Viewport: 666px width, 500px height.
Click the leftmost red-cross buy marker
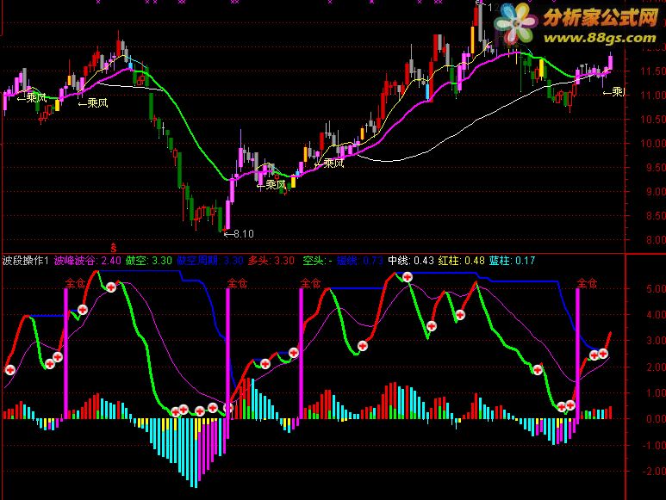pos(10,370)
